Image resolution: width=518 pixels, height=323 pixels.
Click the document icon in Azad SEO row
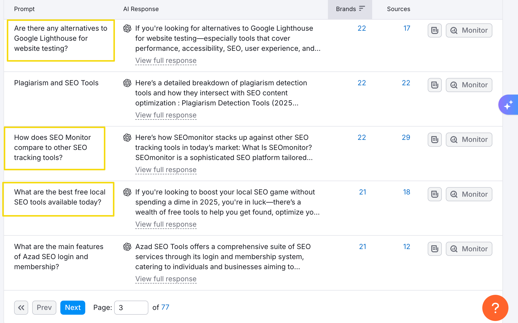[x=435, y=249]
